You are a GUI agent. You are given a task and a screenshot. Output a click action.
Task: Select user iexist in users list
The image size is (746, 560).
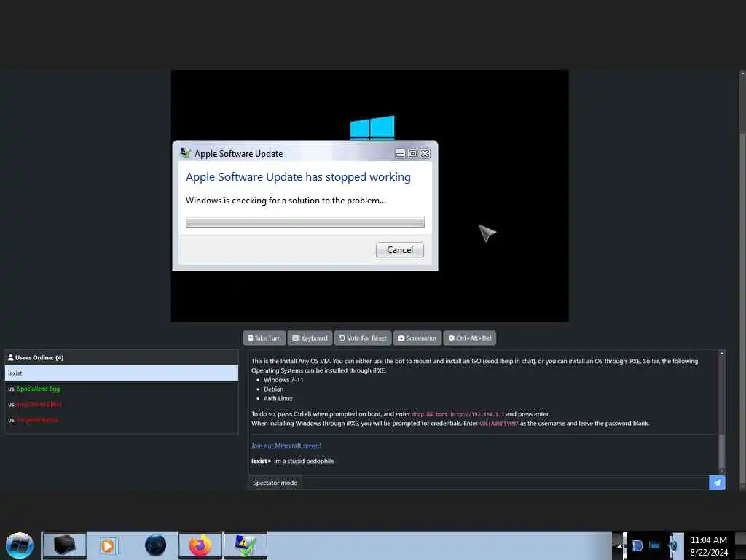click(x=122, y=373)
